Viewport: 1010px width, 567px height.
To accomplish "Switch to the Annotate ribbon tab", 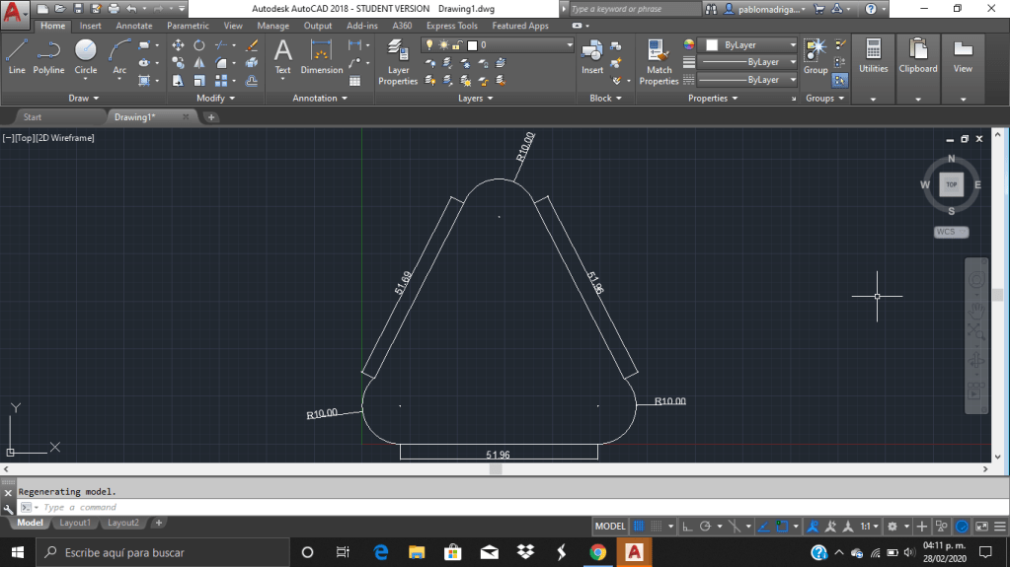I will tap(133, 26).
